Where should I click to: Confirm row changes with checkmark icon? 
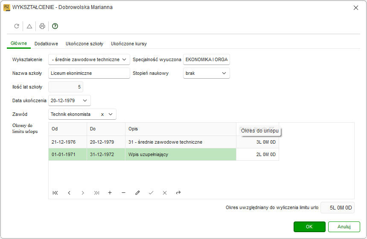click(x=151, y=193)
